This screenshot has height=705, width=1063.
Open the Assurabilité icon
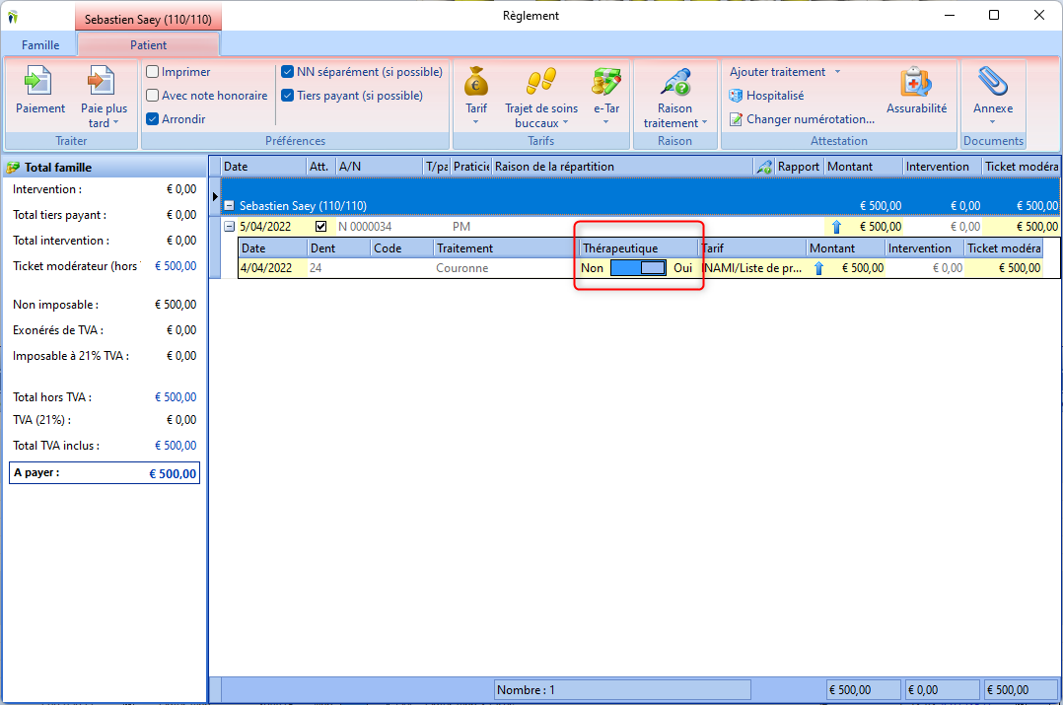click(916, 82)
